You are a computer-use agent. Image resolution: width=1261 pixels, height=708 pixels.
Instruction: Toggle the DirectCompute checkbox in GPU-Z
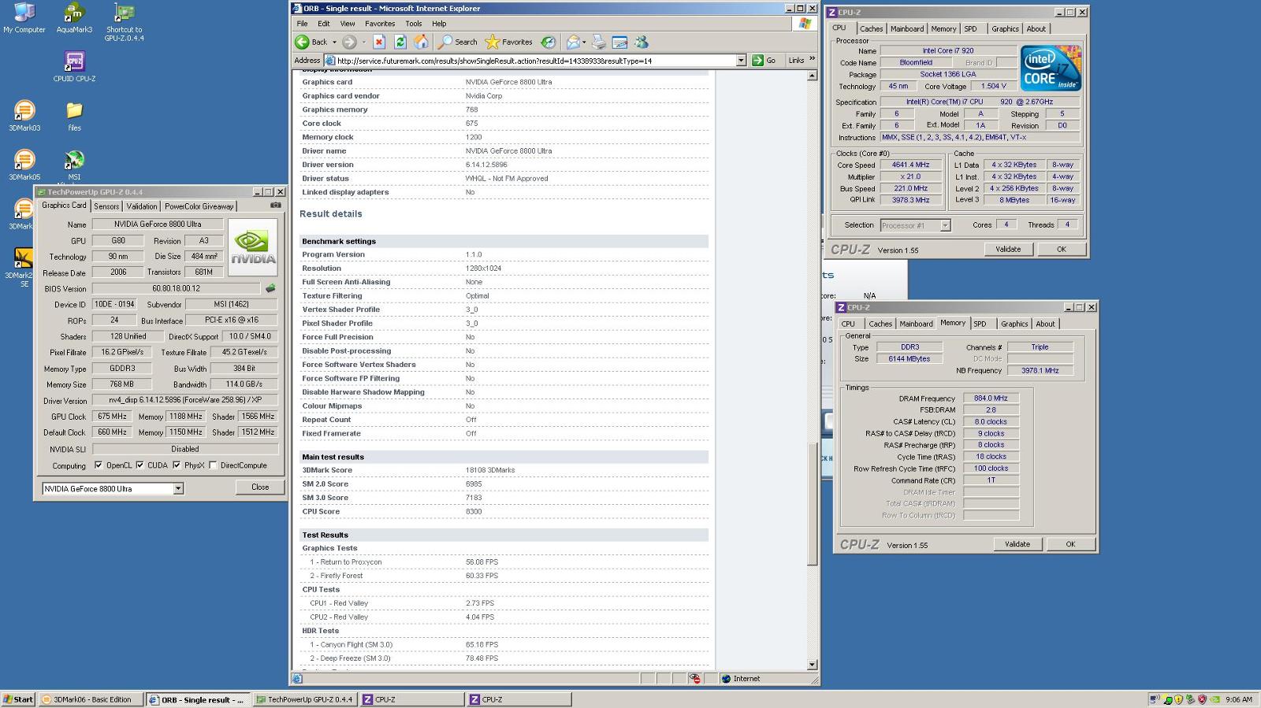click(213, 465)
